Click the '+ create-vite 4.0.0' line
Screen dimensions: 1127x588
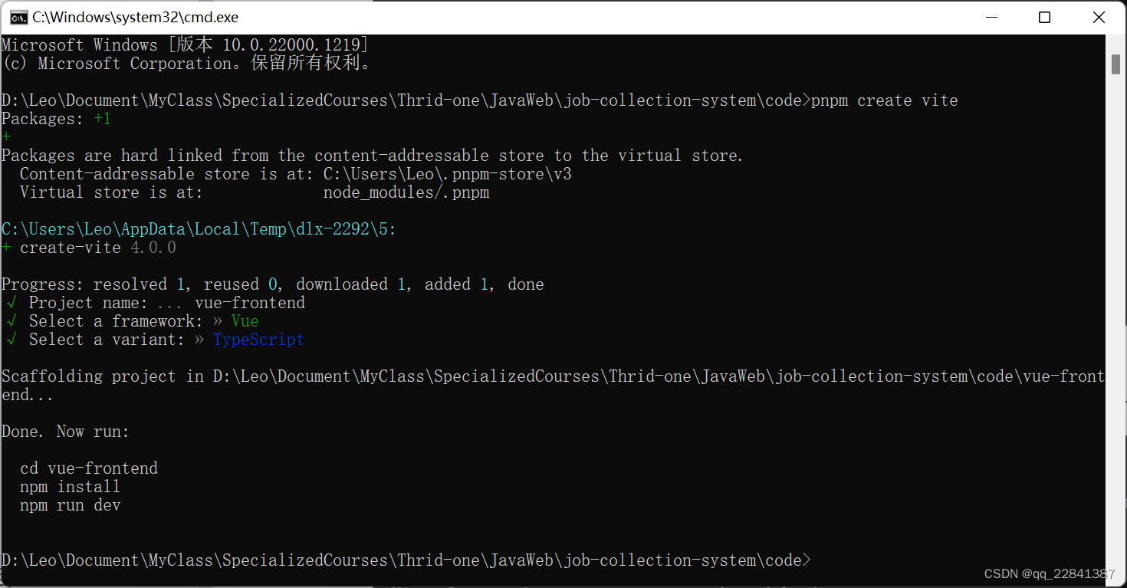pos(89,248)
